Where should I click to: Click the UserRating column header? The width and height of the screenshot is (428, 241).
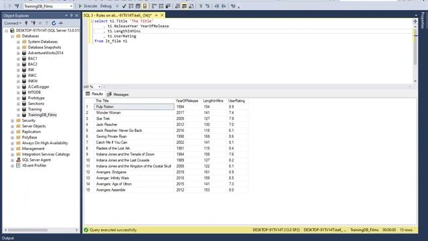(x=237, y=101)
